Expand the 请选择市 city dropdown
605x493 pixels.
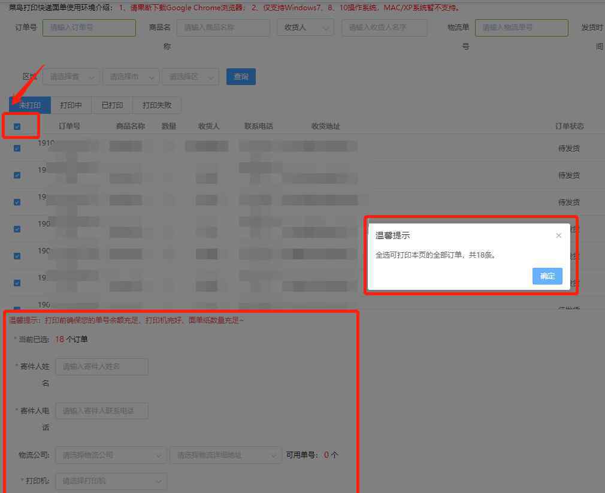131,77
